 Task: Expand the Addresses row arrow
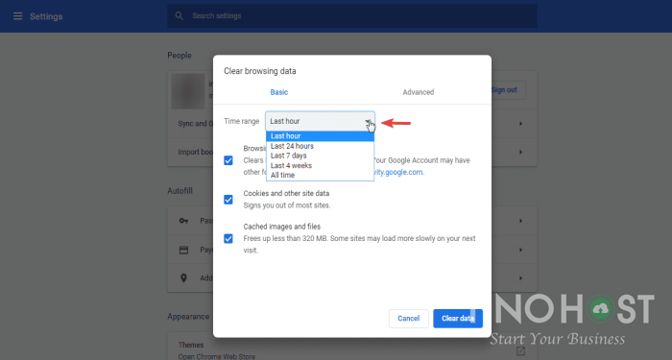(x=520, y=278)
